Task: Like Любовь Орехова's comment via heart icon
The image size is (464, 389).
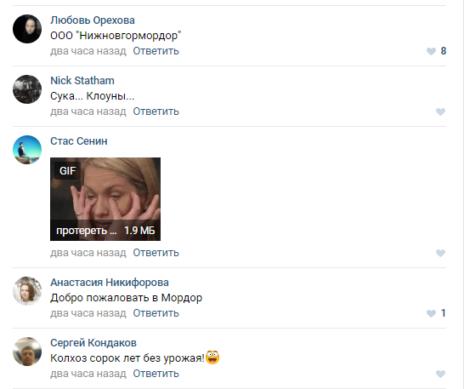Action: (431, 51)
